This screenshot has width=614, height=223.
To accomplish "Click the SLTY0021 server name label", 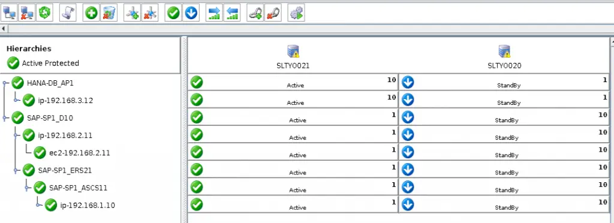I will point(293,66).
